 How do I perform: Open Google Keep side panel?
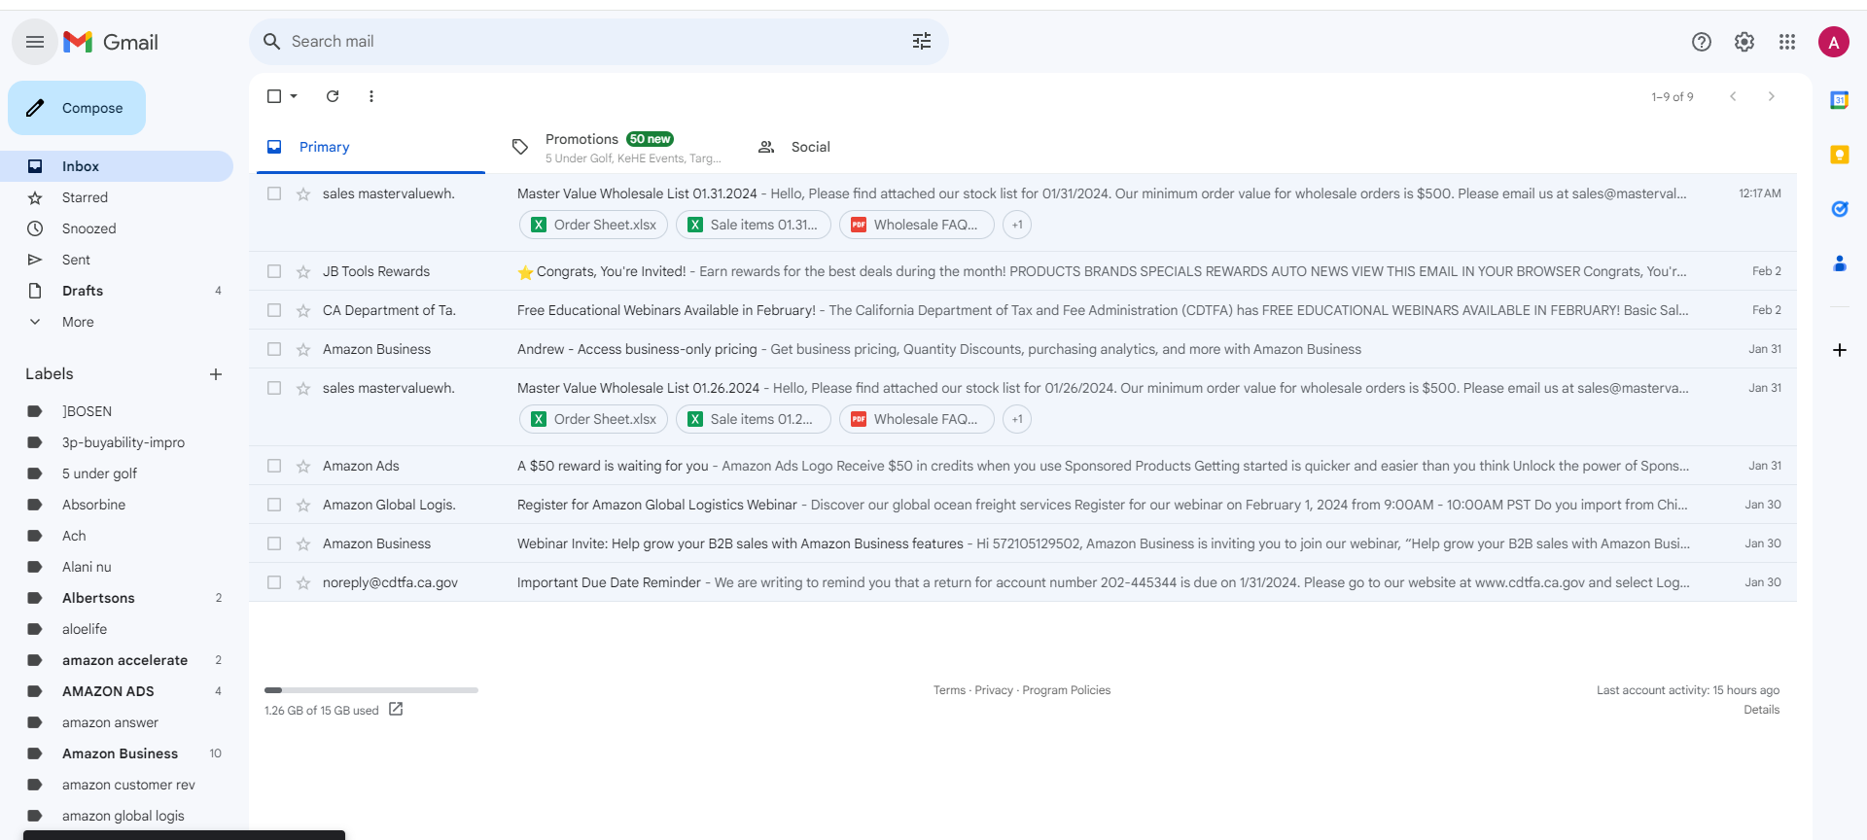click(x=1840, y=155)
